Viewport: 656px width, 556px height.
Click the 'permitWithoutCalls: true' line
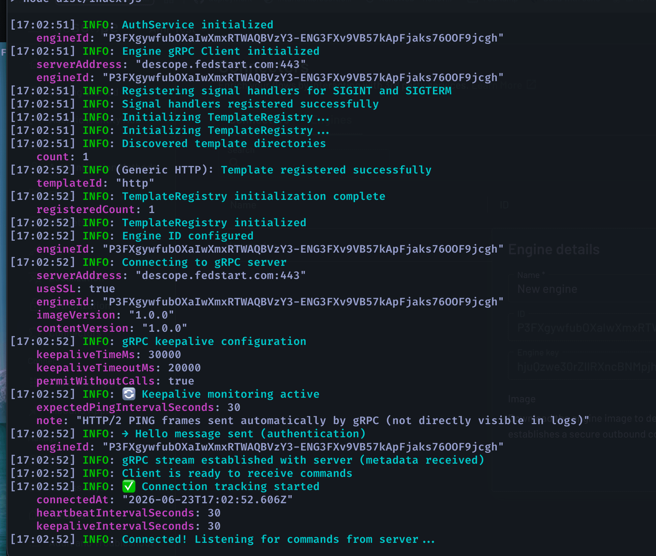[115, 381]
